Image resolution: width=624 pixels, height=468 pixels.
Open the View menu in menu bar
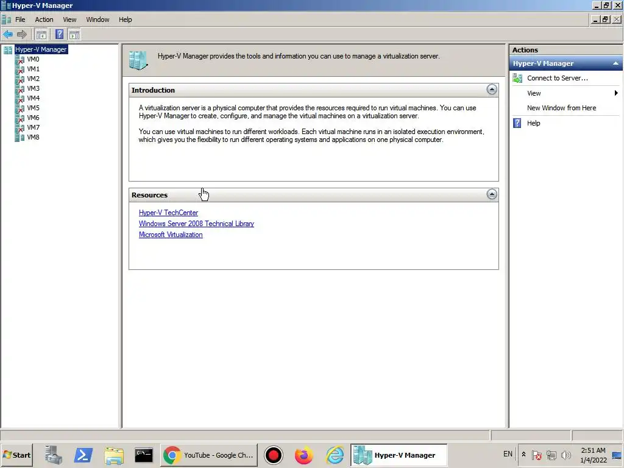69,19
